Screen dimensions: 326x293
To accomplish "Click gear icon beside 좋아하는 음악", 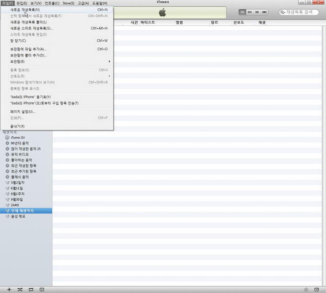I will 7,160.
